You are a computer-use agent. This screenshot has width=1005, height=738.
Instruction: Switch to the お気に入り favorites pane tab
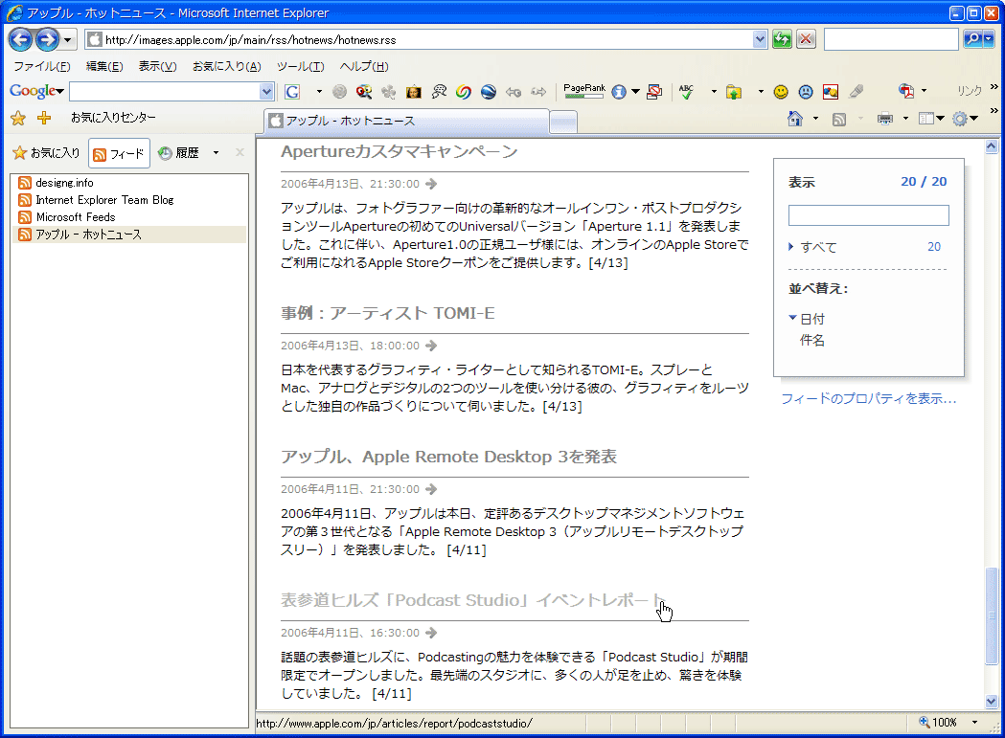tap(46, 153)
